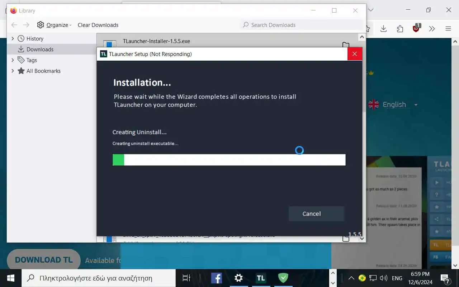This screenshot has height=287, width=459.
Task: Show TLauncher-Installer-1.5.5.exe in folder
Action: 346,45
